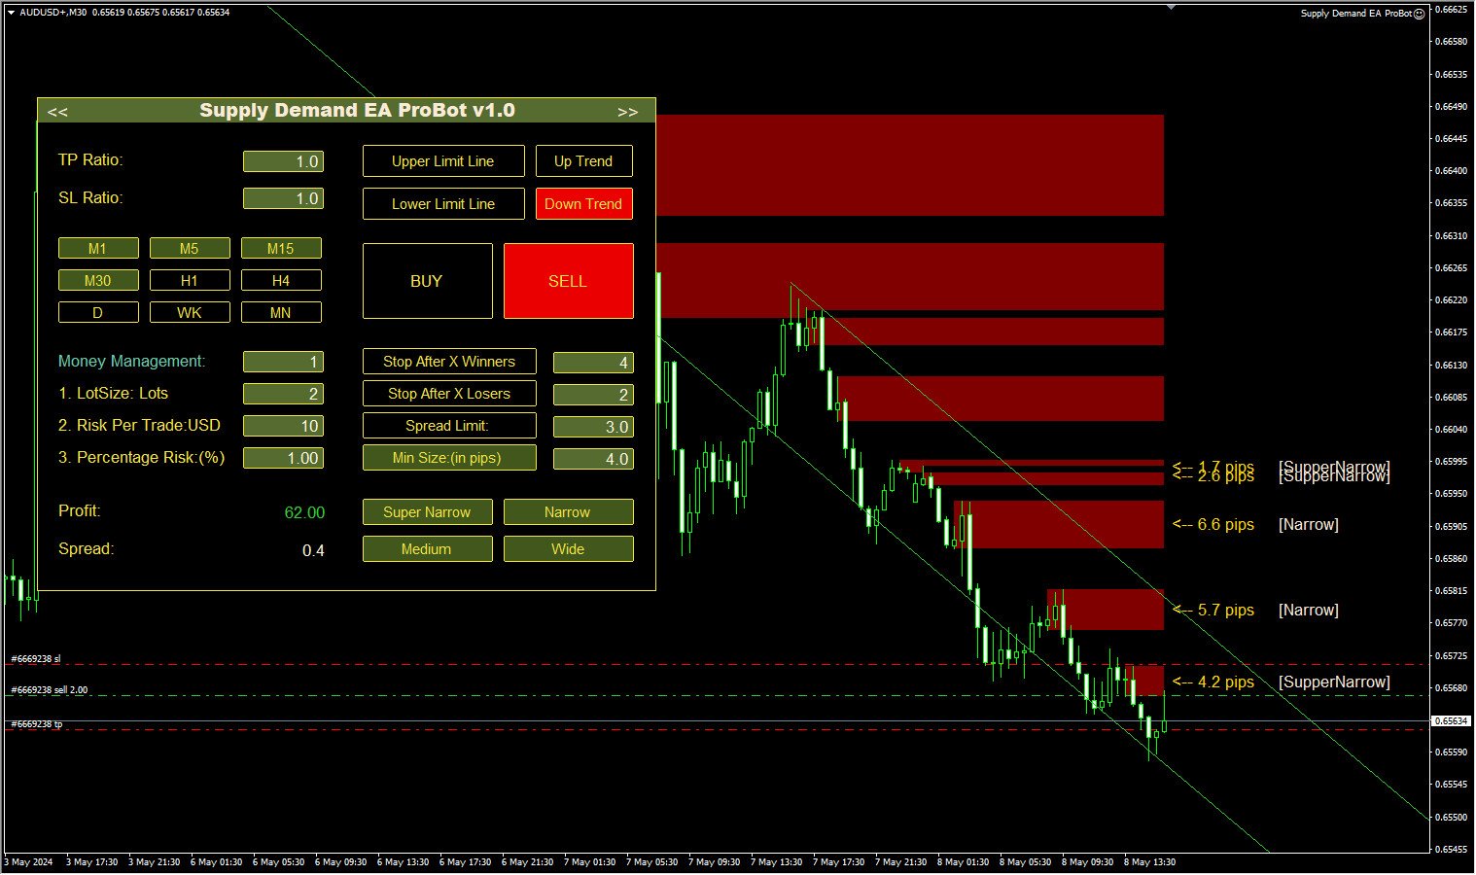Click the red SELL button

(568, 281)
